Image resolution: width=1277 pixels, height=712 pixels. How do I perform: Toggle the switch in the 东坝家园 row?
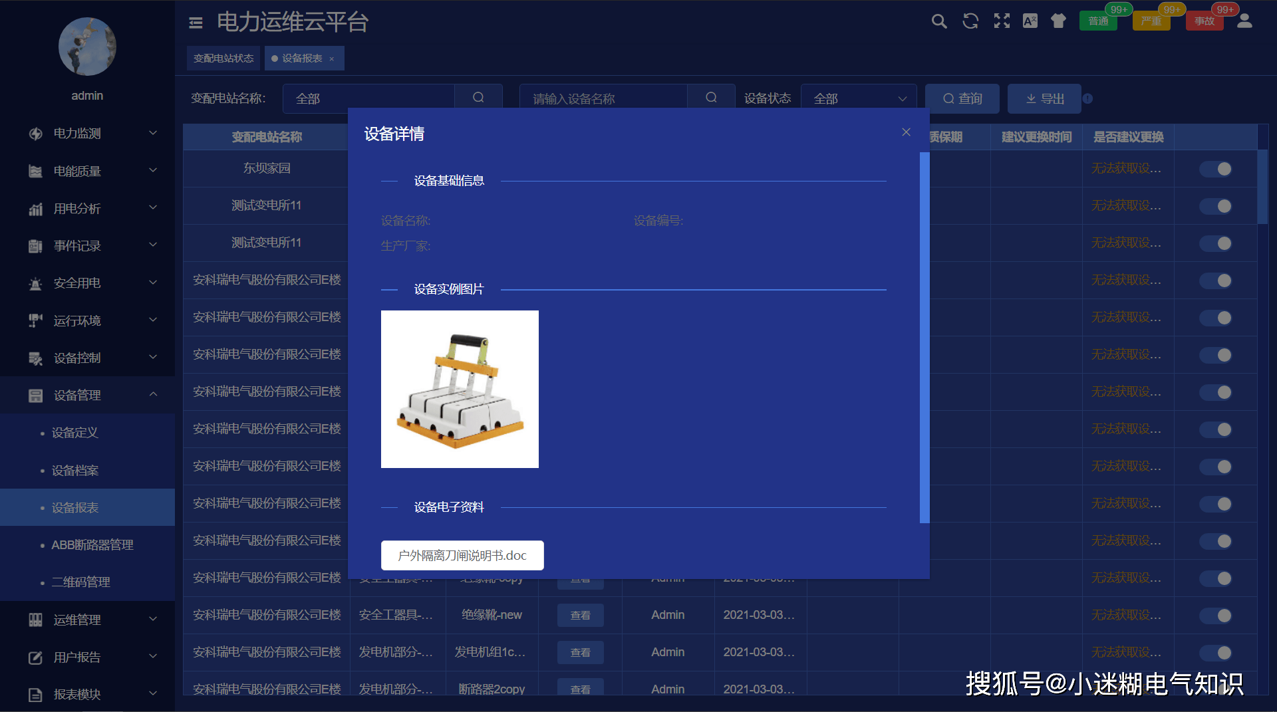pyautogui.click(x=1216, y=169)
